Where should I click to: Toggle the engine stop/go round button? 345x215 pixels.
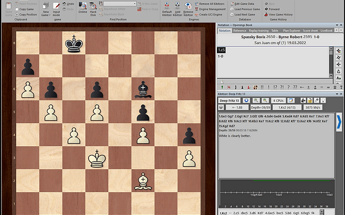222,107
